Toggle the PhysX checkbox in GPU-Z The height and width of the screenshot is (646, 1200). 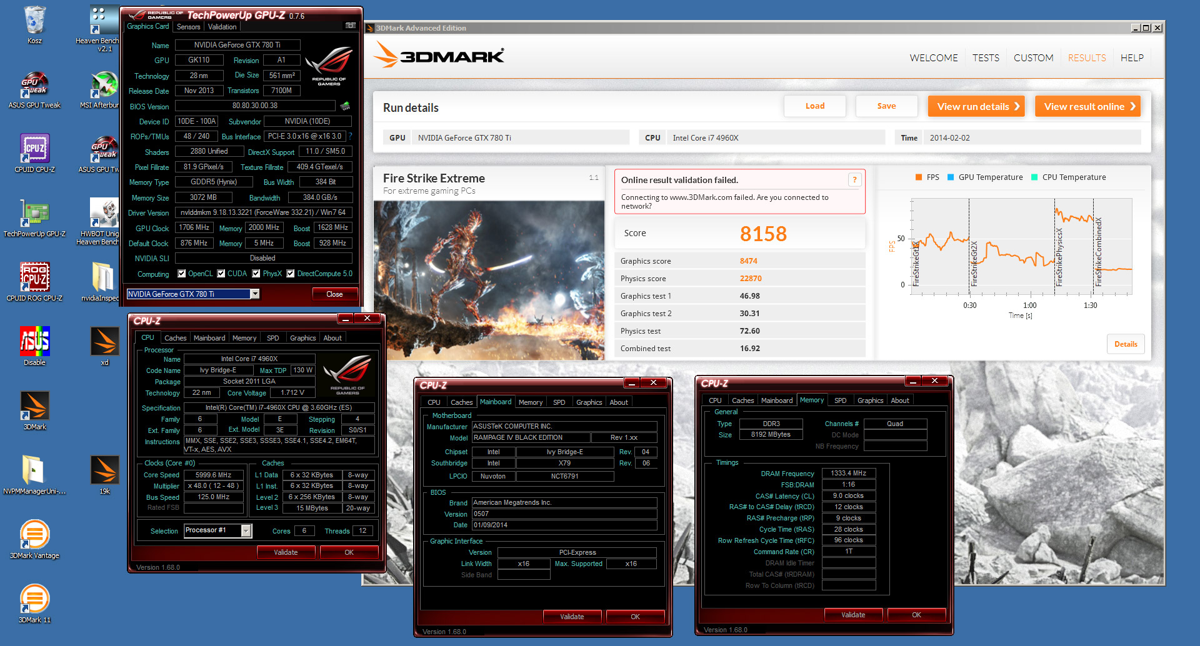(x=256, y=274)
